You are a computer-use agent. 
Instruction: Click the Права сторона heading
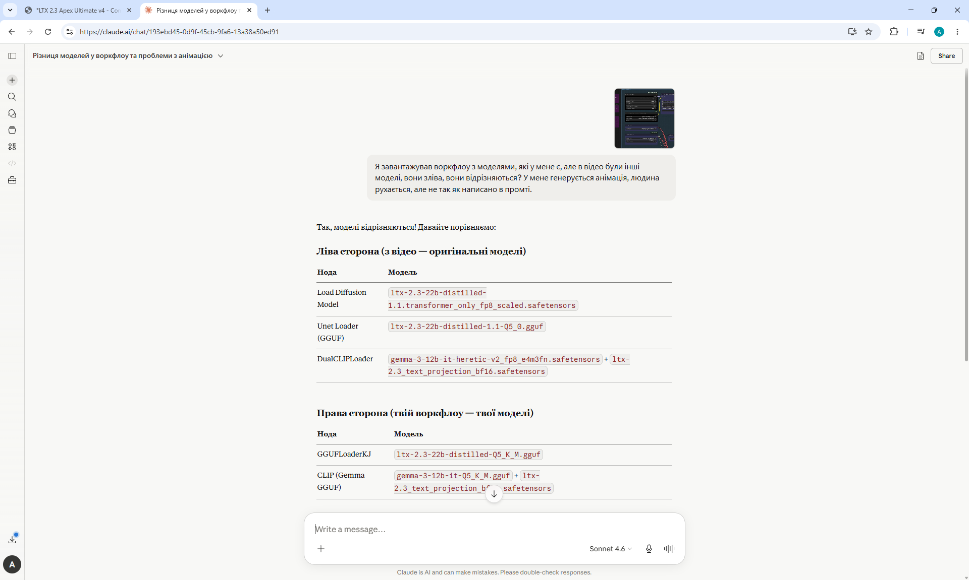point(425,413)
